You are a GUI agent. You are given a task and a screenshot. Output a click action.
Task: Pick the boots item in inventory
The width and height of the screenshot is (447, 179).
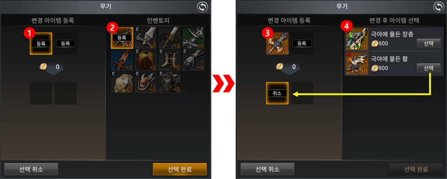coord(170,60)
